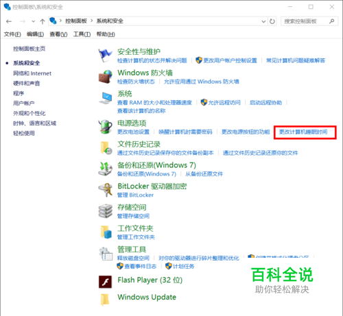Select 时钟、语言和区域 in sidebar
The height and width of the screenshot is (316, 343).
pyautogui.click(x=34, y=123)
